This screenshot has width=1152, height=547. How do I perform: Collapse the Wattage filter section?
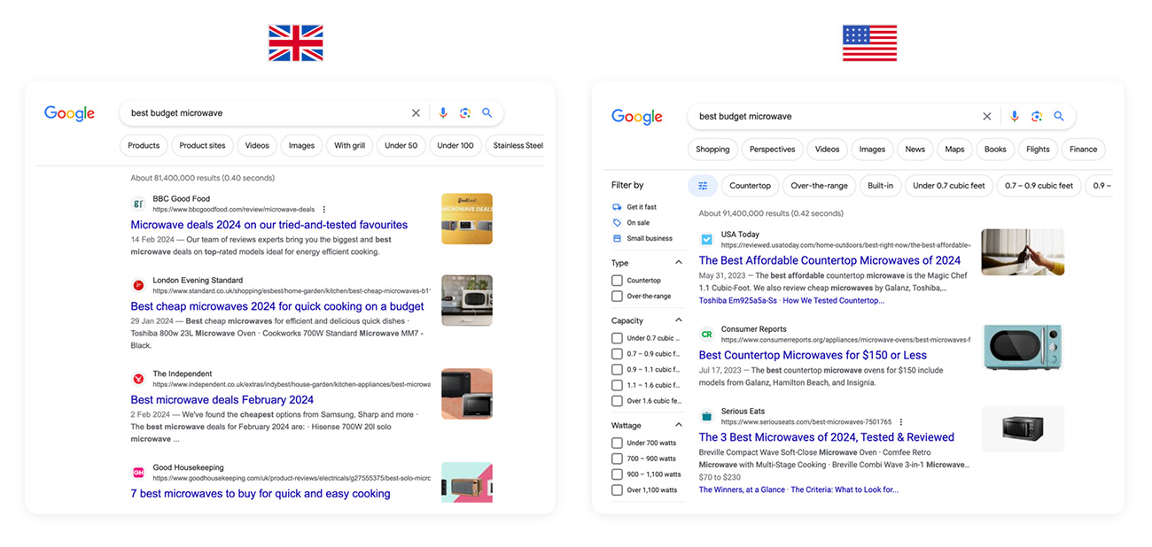pyautogui.click(x=679, y=426)
